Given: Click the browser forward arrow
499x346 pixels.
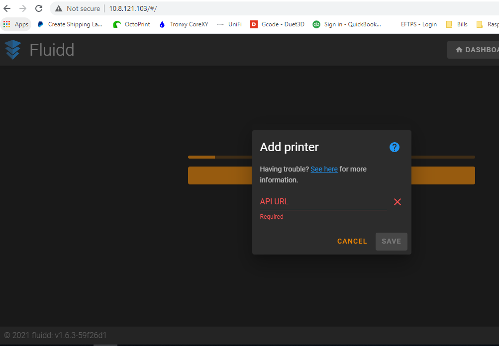Looking at the screenshot, I should [x=23, y=8].
